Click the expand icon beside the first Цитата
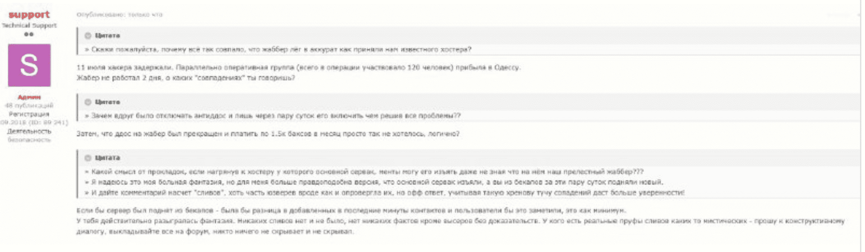 [x=88, y=36]
